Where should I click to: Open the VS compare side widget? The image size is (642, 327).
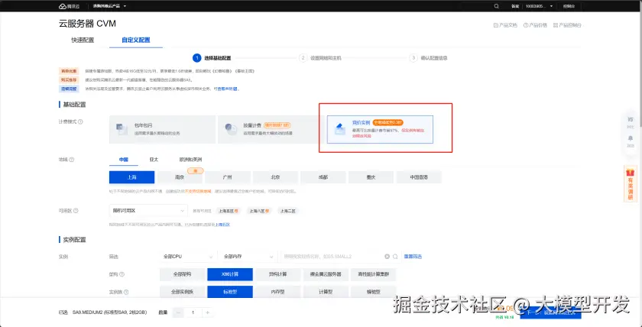point(630,122)
